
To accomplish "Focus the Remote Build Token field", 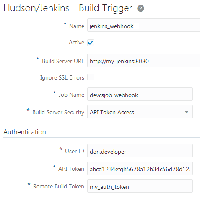I will click(x=140, y=186).
